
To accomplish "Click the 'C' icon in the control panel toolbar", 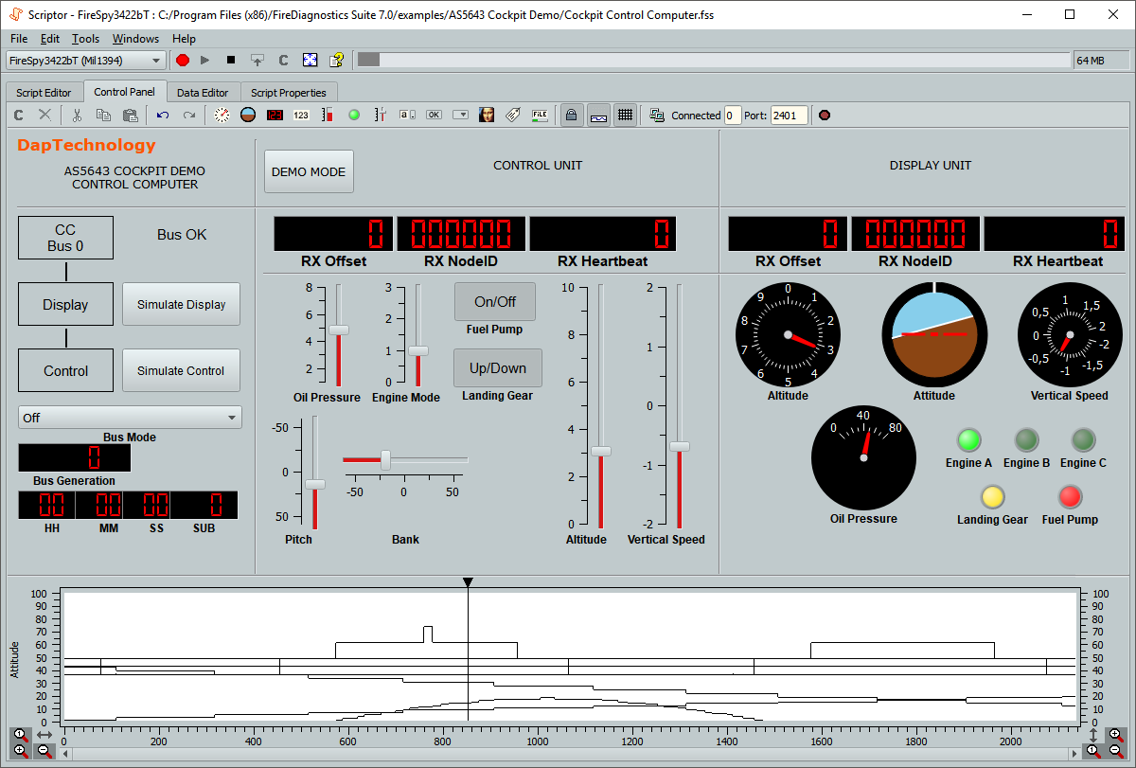I will 18,116.
